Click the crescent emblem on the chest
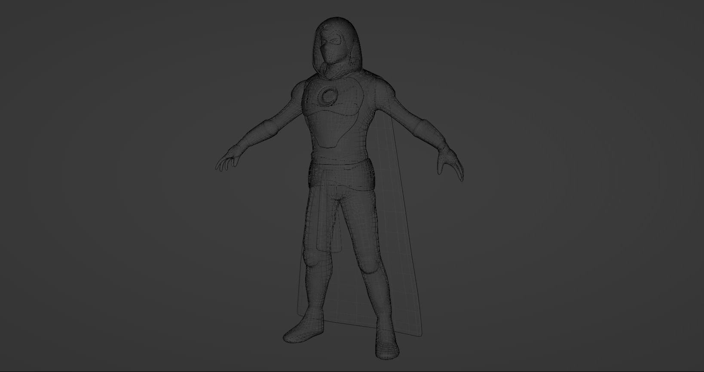 coord(329,96)
